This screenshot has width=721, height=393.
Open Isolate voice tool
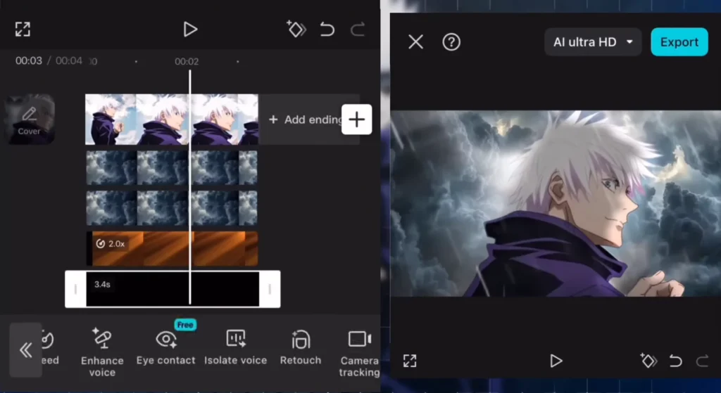coord(235,348)
